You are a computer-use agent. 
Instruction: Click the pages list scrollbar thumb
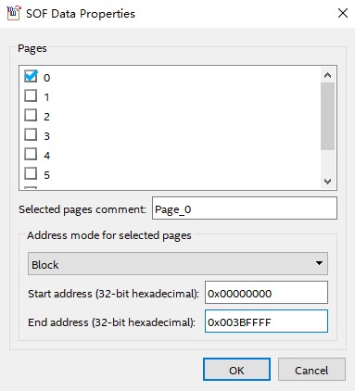point(327,116)
